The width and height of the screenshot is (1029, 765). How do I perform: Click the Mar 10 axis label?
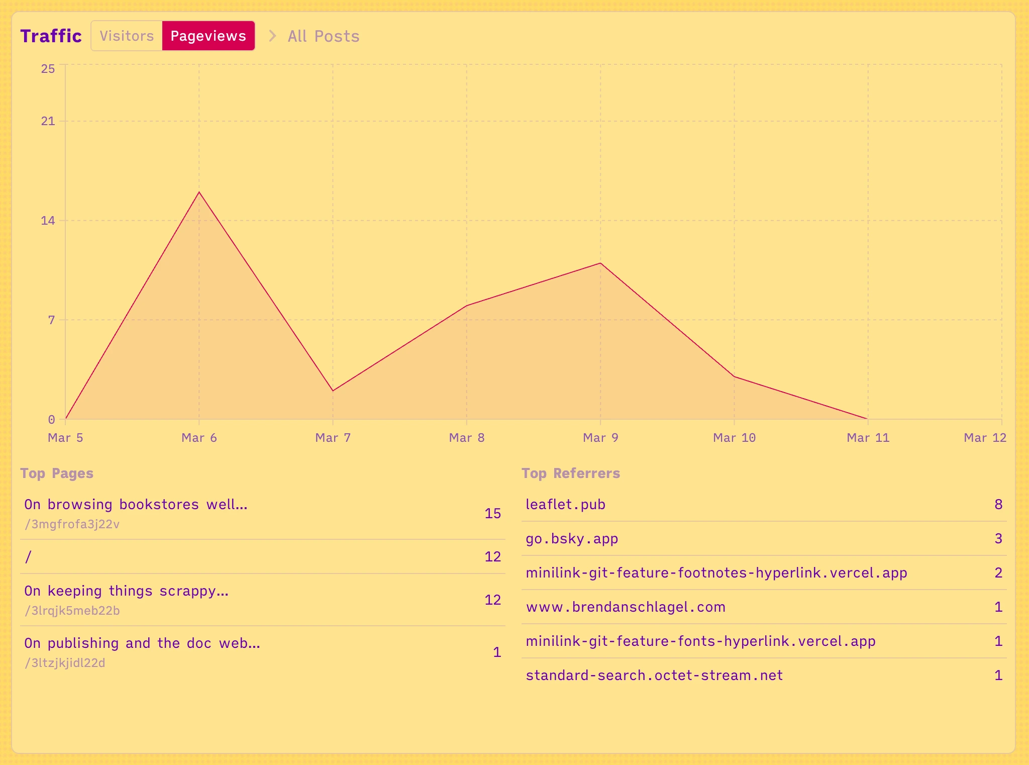[x=734, y=438]
